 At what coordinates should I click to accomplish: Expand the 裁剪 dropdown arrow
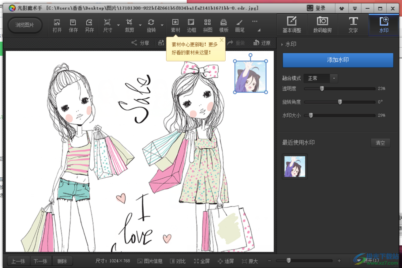[x=140, y=25]
